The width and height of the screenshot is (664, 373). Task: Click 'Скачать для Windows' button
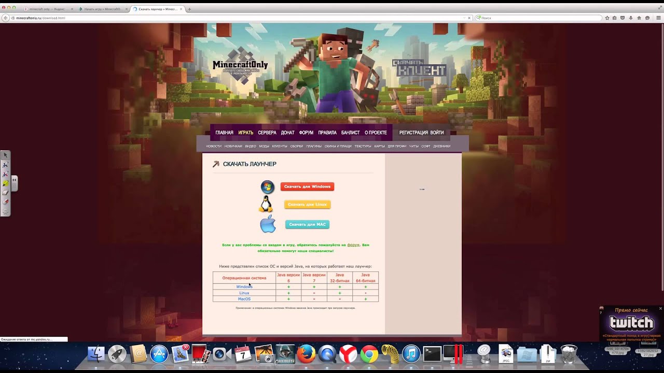[x=307, y=187]
